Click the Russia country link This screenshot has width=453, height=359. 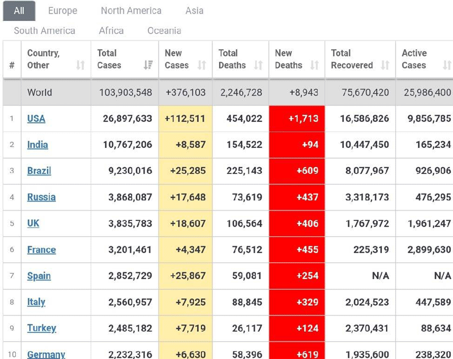coord(41,197)
